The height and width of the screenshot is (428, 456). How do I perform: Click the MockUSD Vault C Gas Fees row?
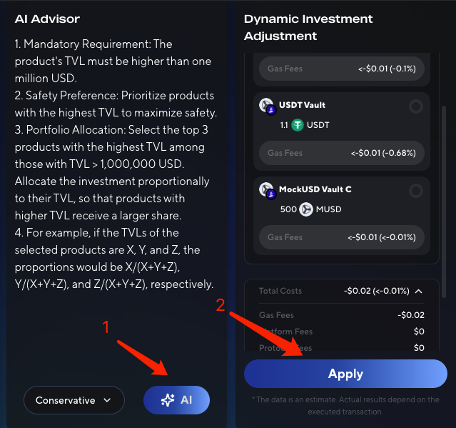click(x=342, y=237)
